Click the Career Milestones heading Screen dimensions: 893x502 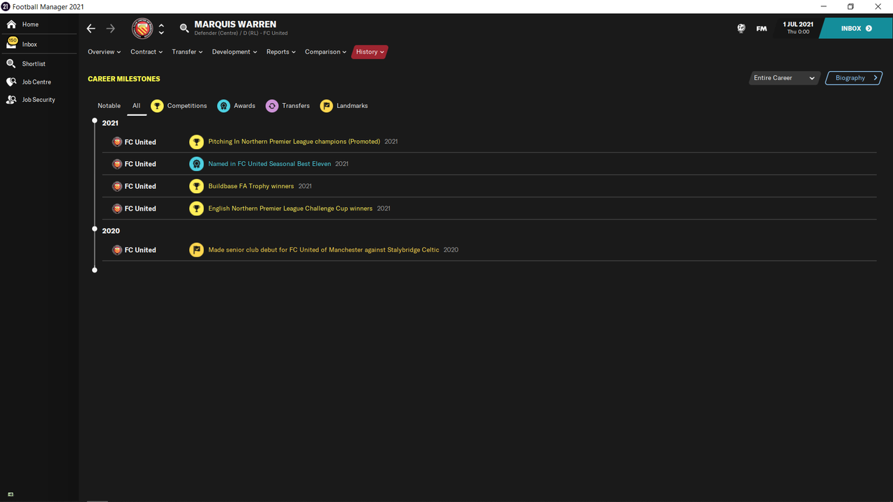coord(124,79)
